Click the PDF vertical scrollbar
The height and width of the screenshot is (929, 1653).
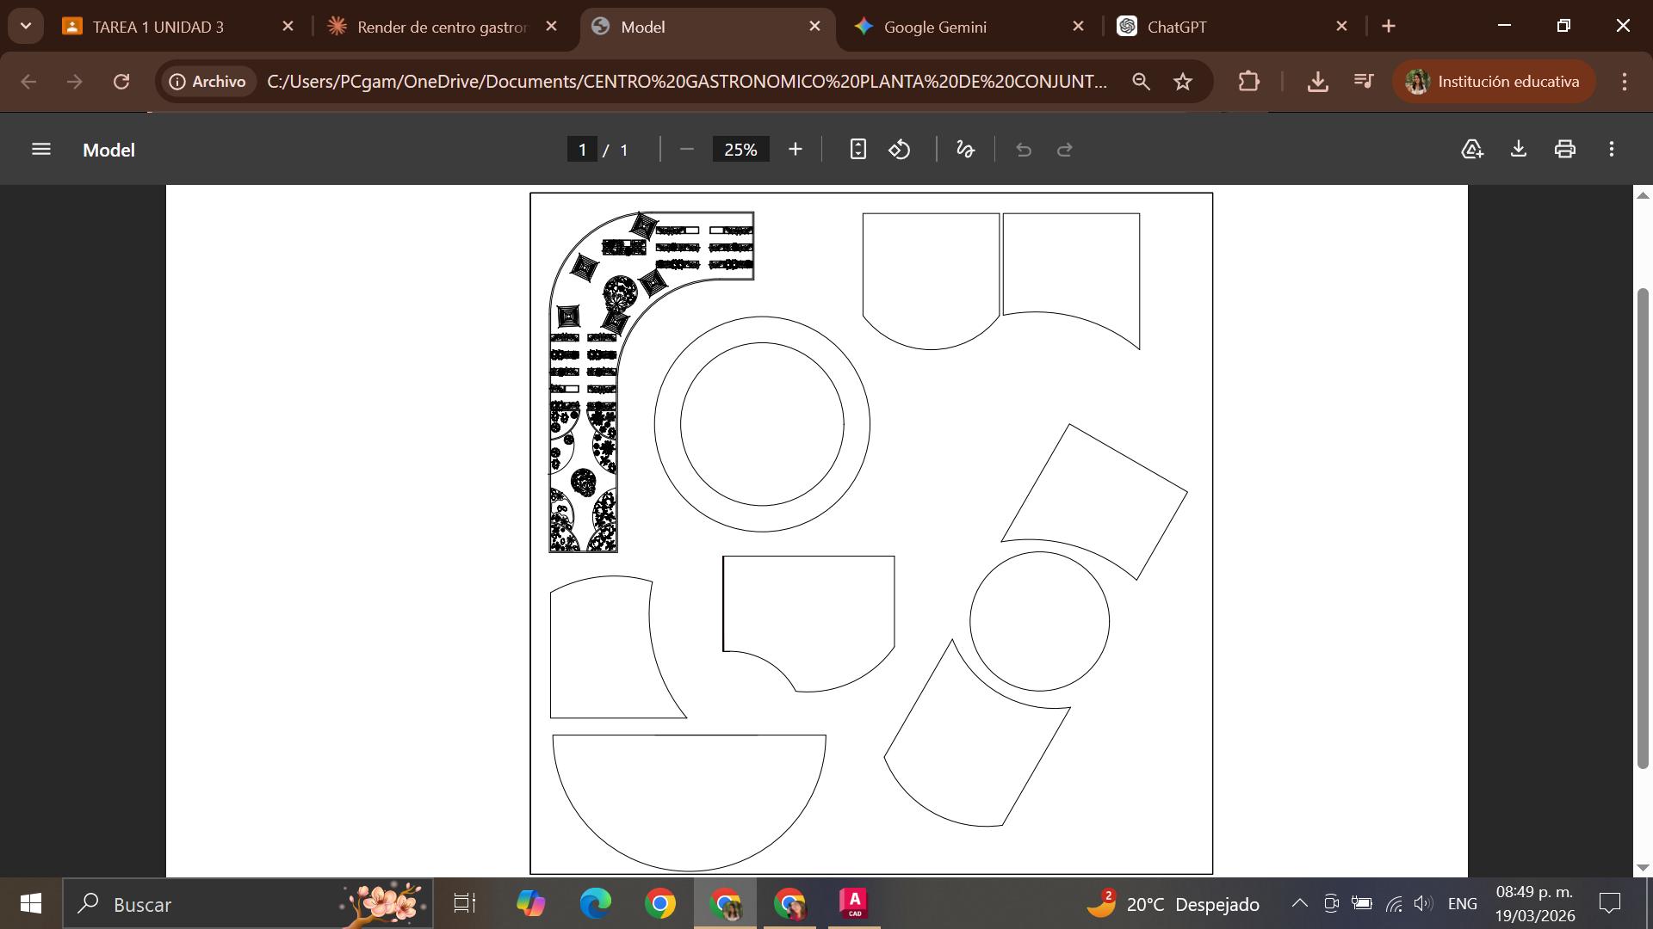(x=1642, y=529)
